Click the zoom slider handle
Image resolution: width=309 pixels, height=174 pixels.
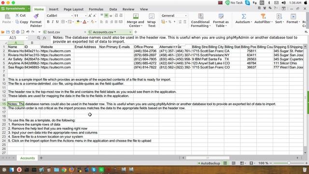point(289,163)
